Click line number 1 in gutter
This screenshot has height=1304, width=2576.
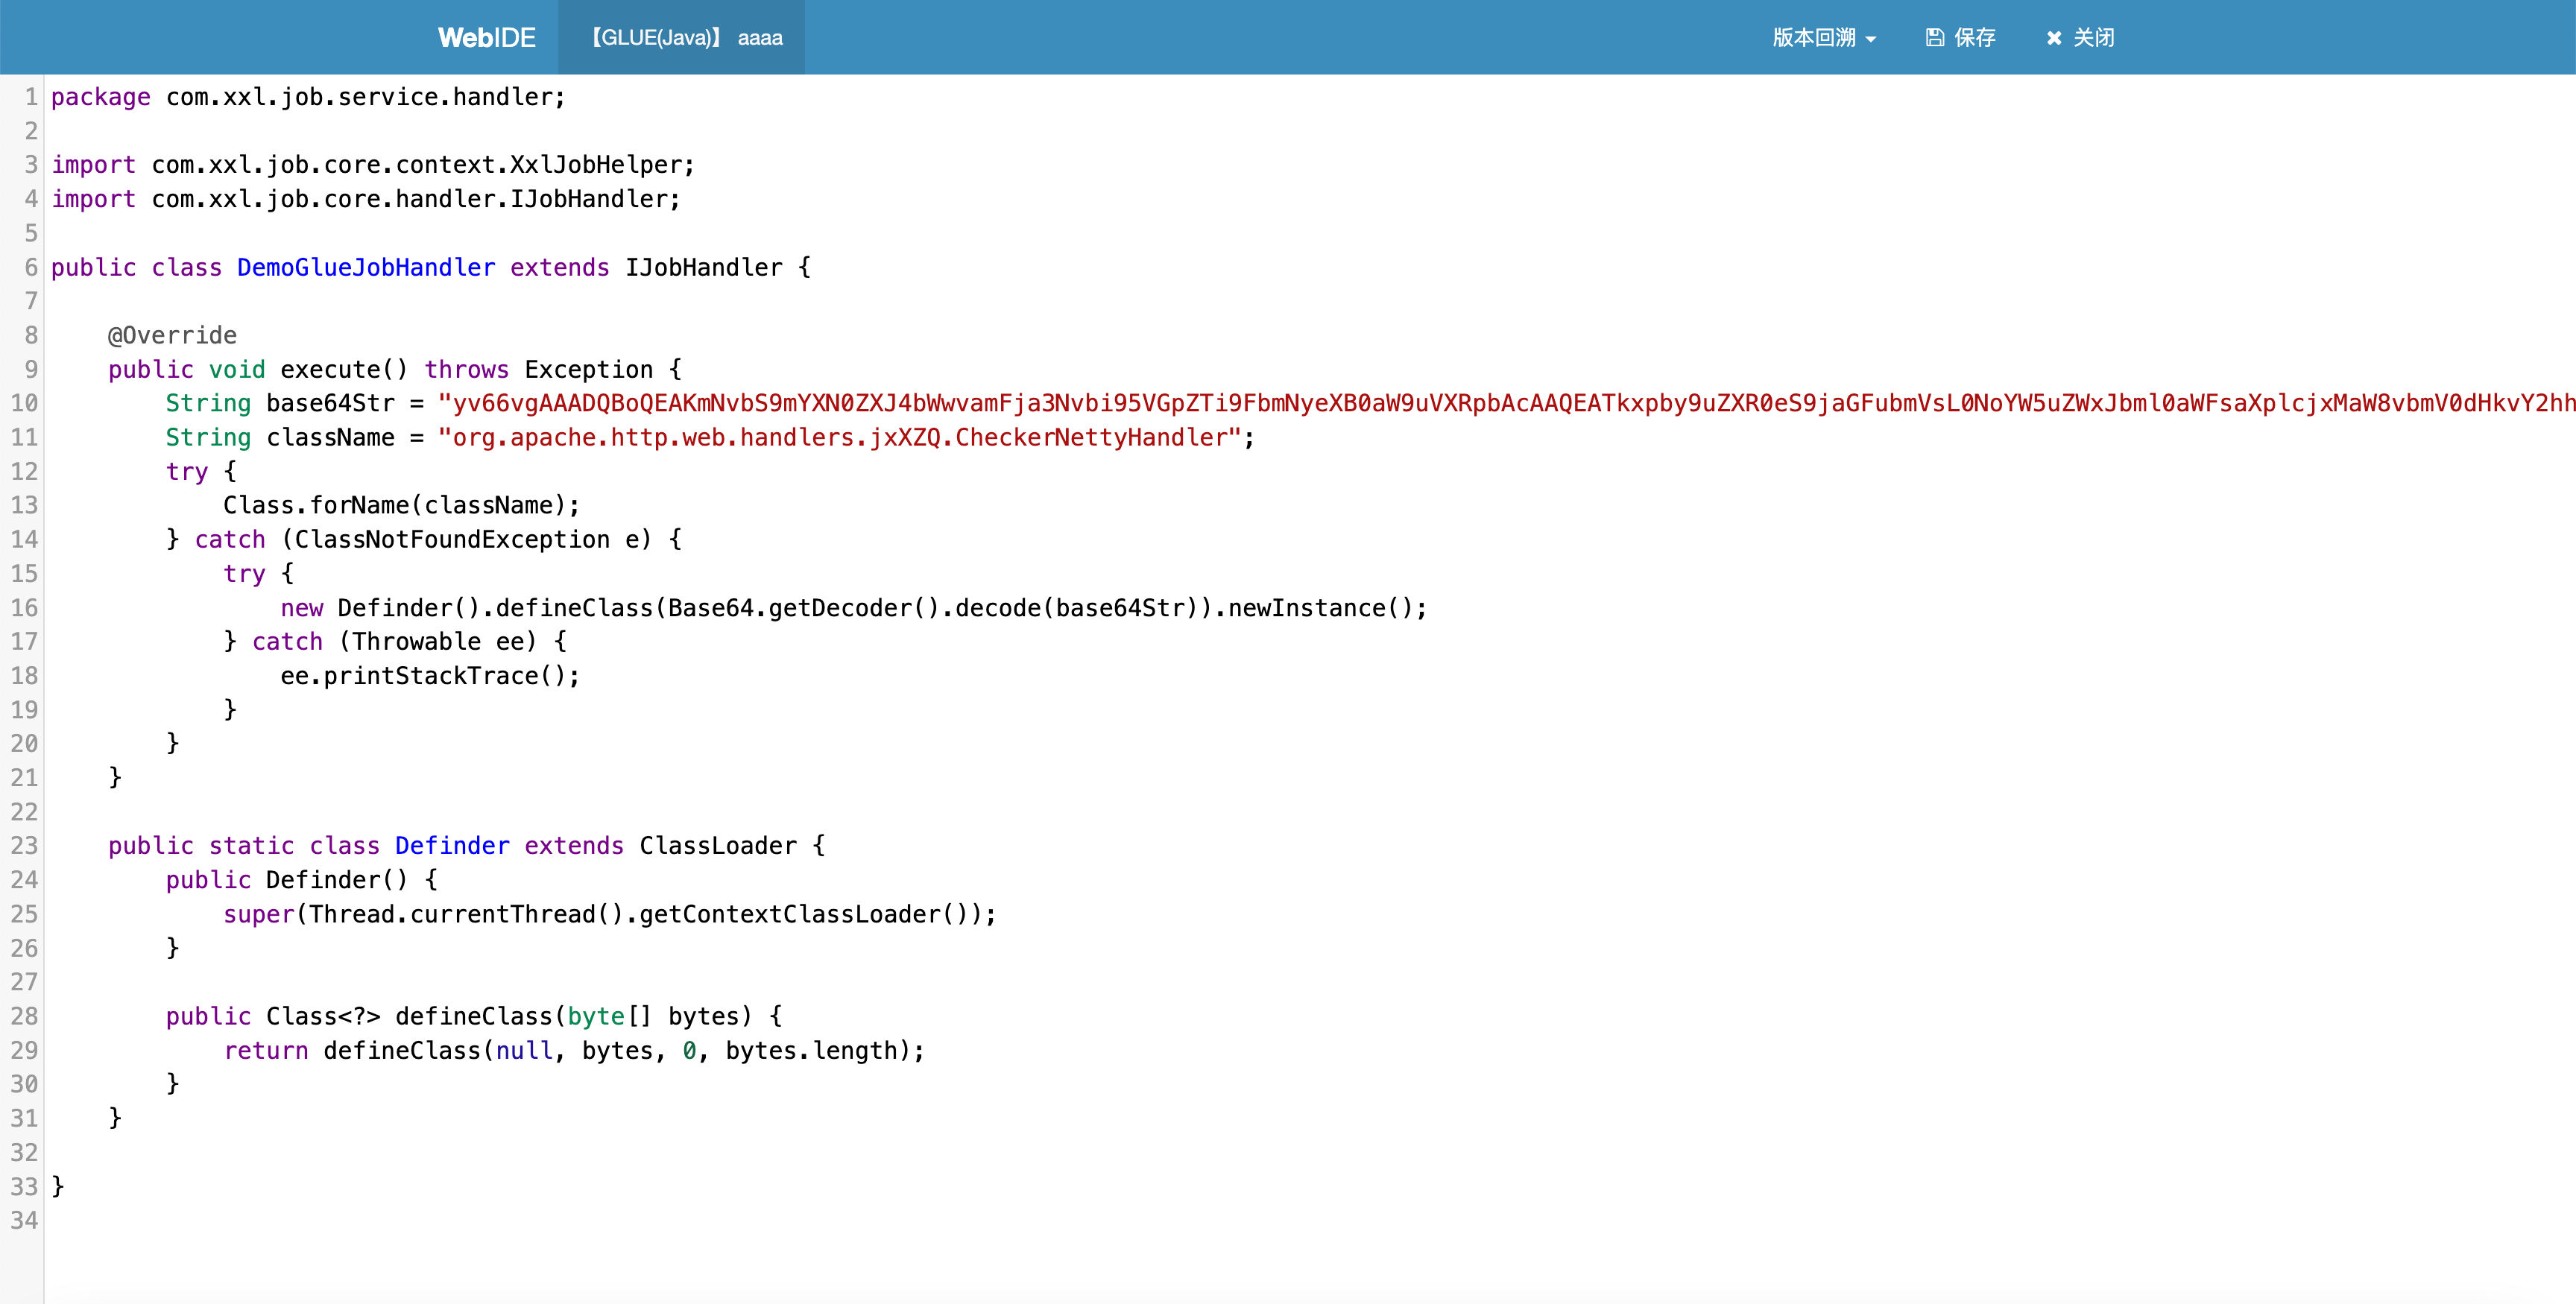(31, 97)
